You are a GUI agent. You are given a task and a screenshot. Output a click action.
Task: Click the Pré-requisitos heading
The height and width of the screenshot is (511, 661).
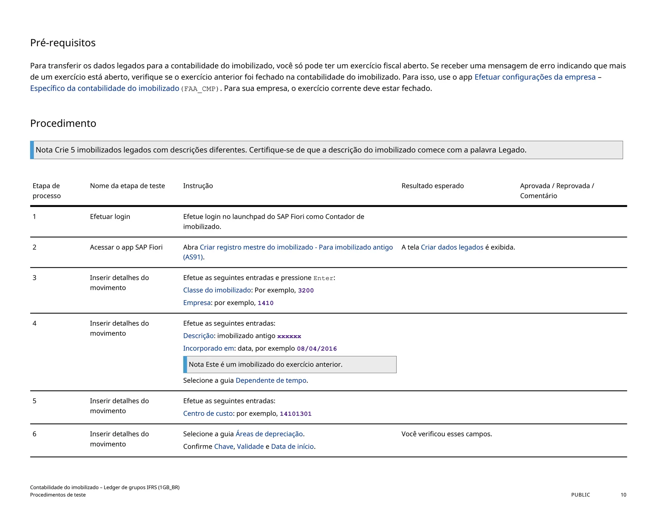pos(63,43)
